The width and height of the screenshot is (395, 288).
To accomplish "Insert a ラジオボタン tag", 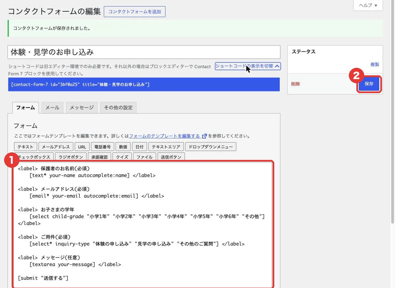I will 71,156.
